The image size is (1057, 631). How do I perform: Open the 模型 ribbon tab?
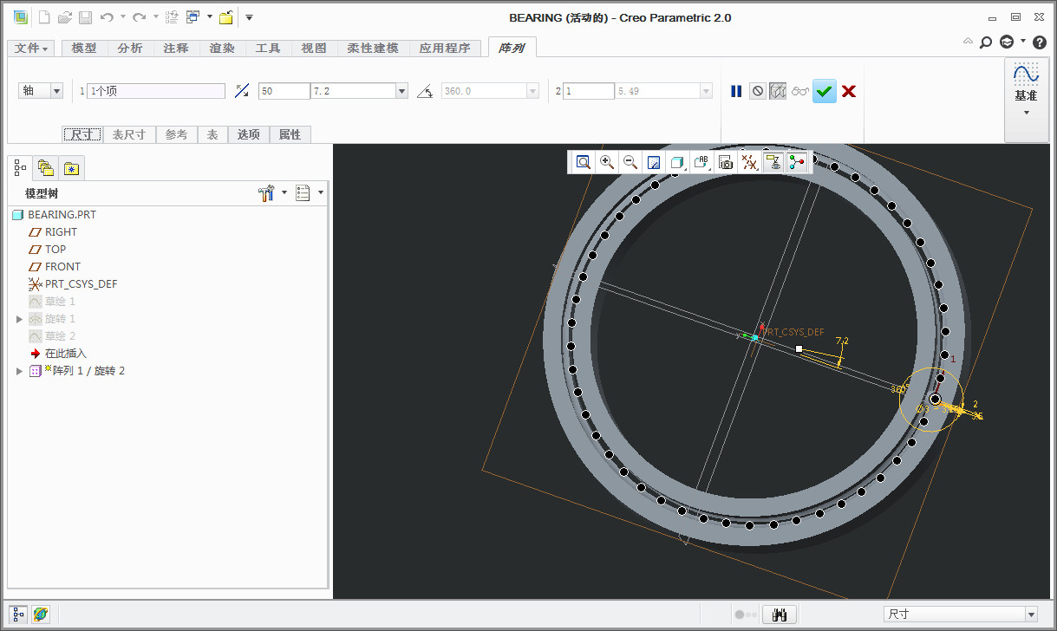point(84,49)
